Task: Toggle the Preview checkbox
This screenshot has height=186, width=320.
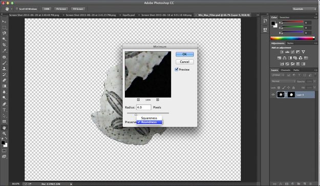Action: tap(177, 69)
